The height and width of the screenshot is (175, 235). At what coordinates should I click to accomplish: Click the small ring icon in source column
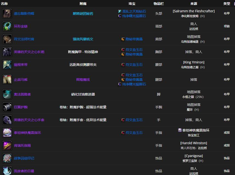180,130
